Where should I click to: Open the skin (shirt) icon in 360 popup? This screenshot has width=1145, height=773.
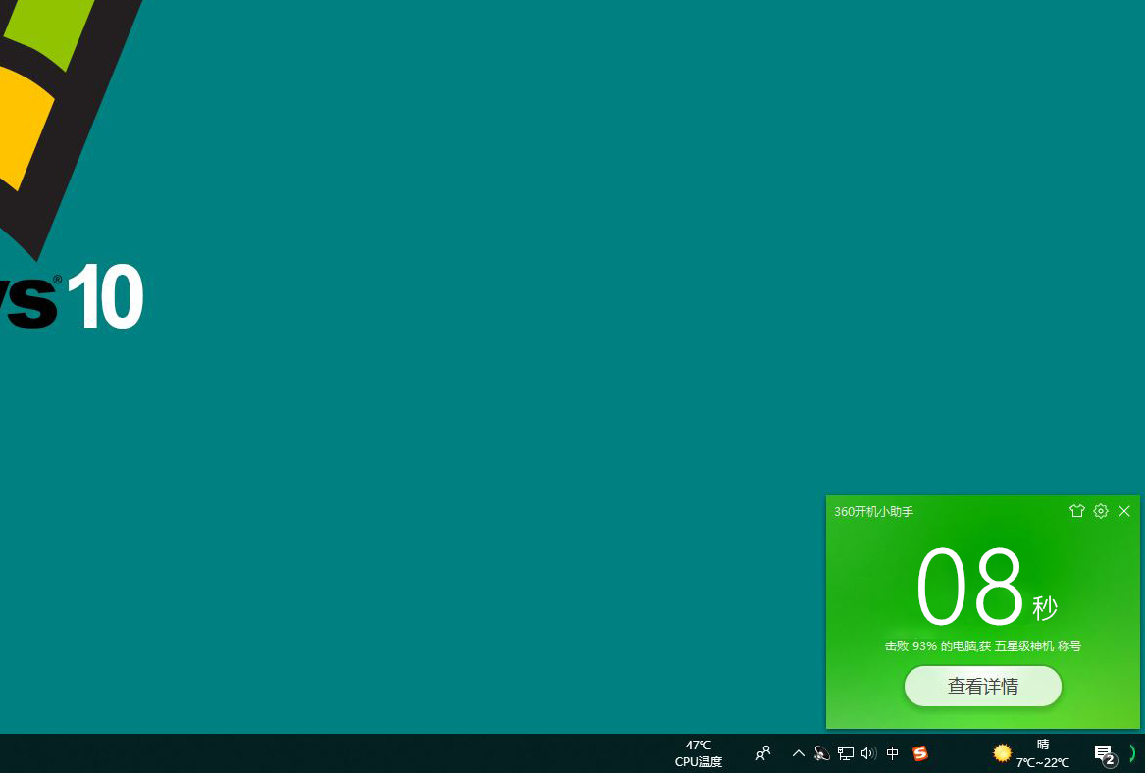1076,511
